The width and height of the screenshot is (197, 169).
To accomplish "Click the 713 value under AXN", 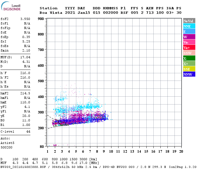I will point(150,13).
